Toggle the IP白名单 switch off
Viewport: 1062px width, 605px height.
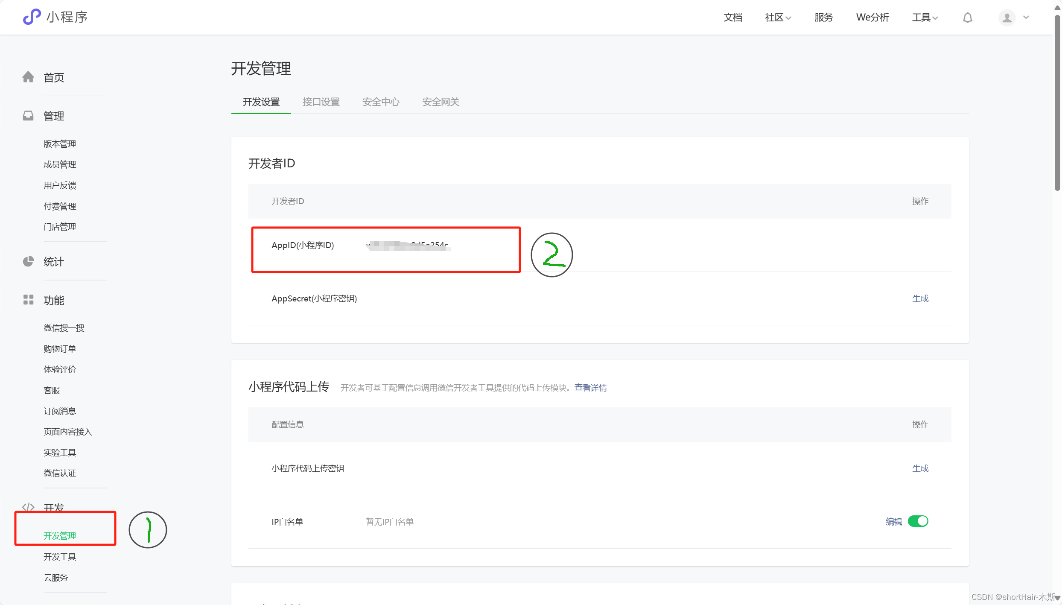[x=918, y=521]
